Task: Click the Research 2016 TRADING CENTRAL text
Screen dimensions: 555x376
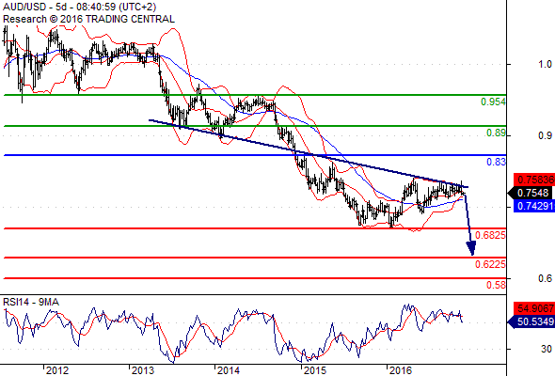Action: coord(88,19)
